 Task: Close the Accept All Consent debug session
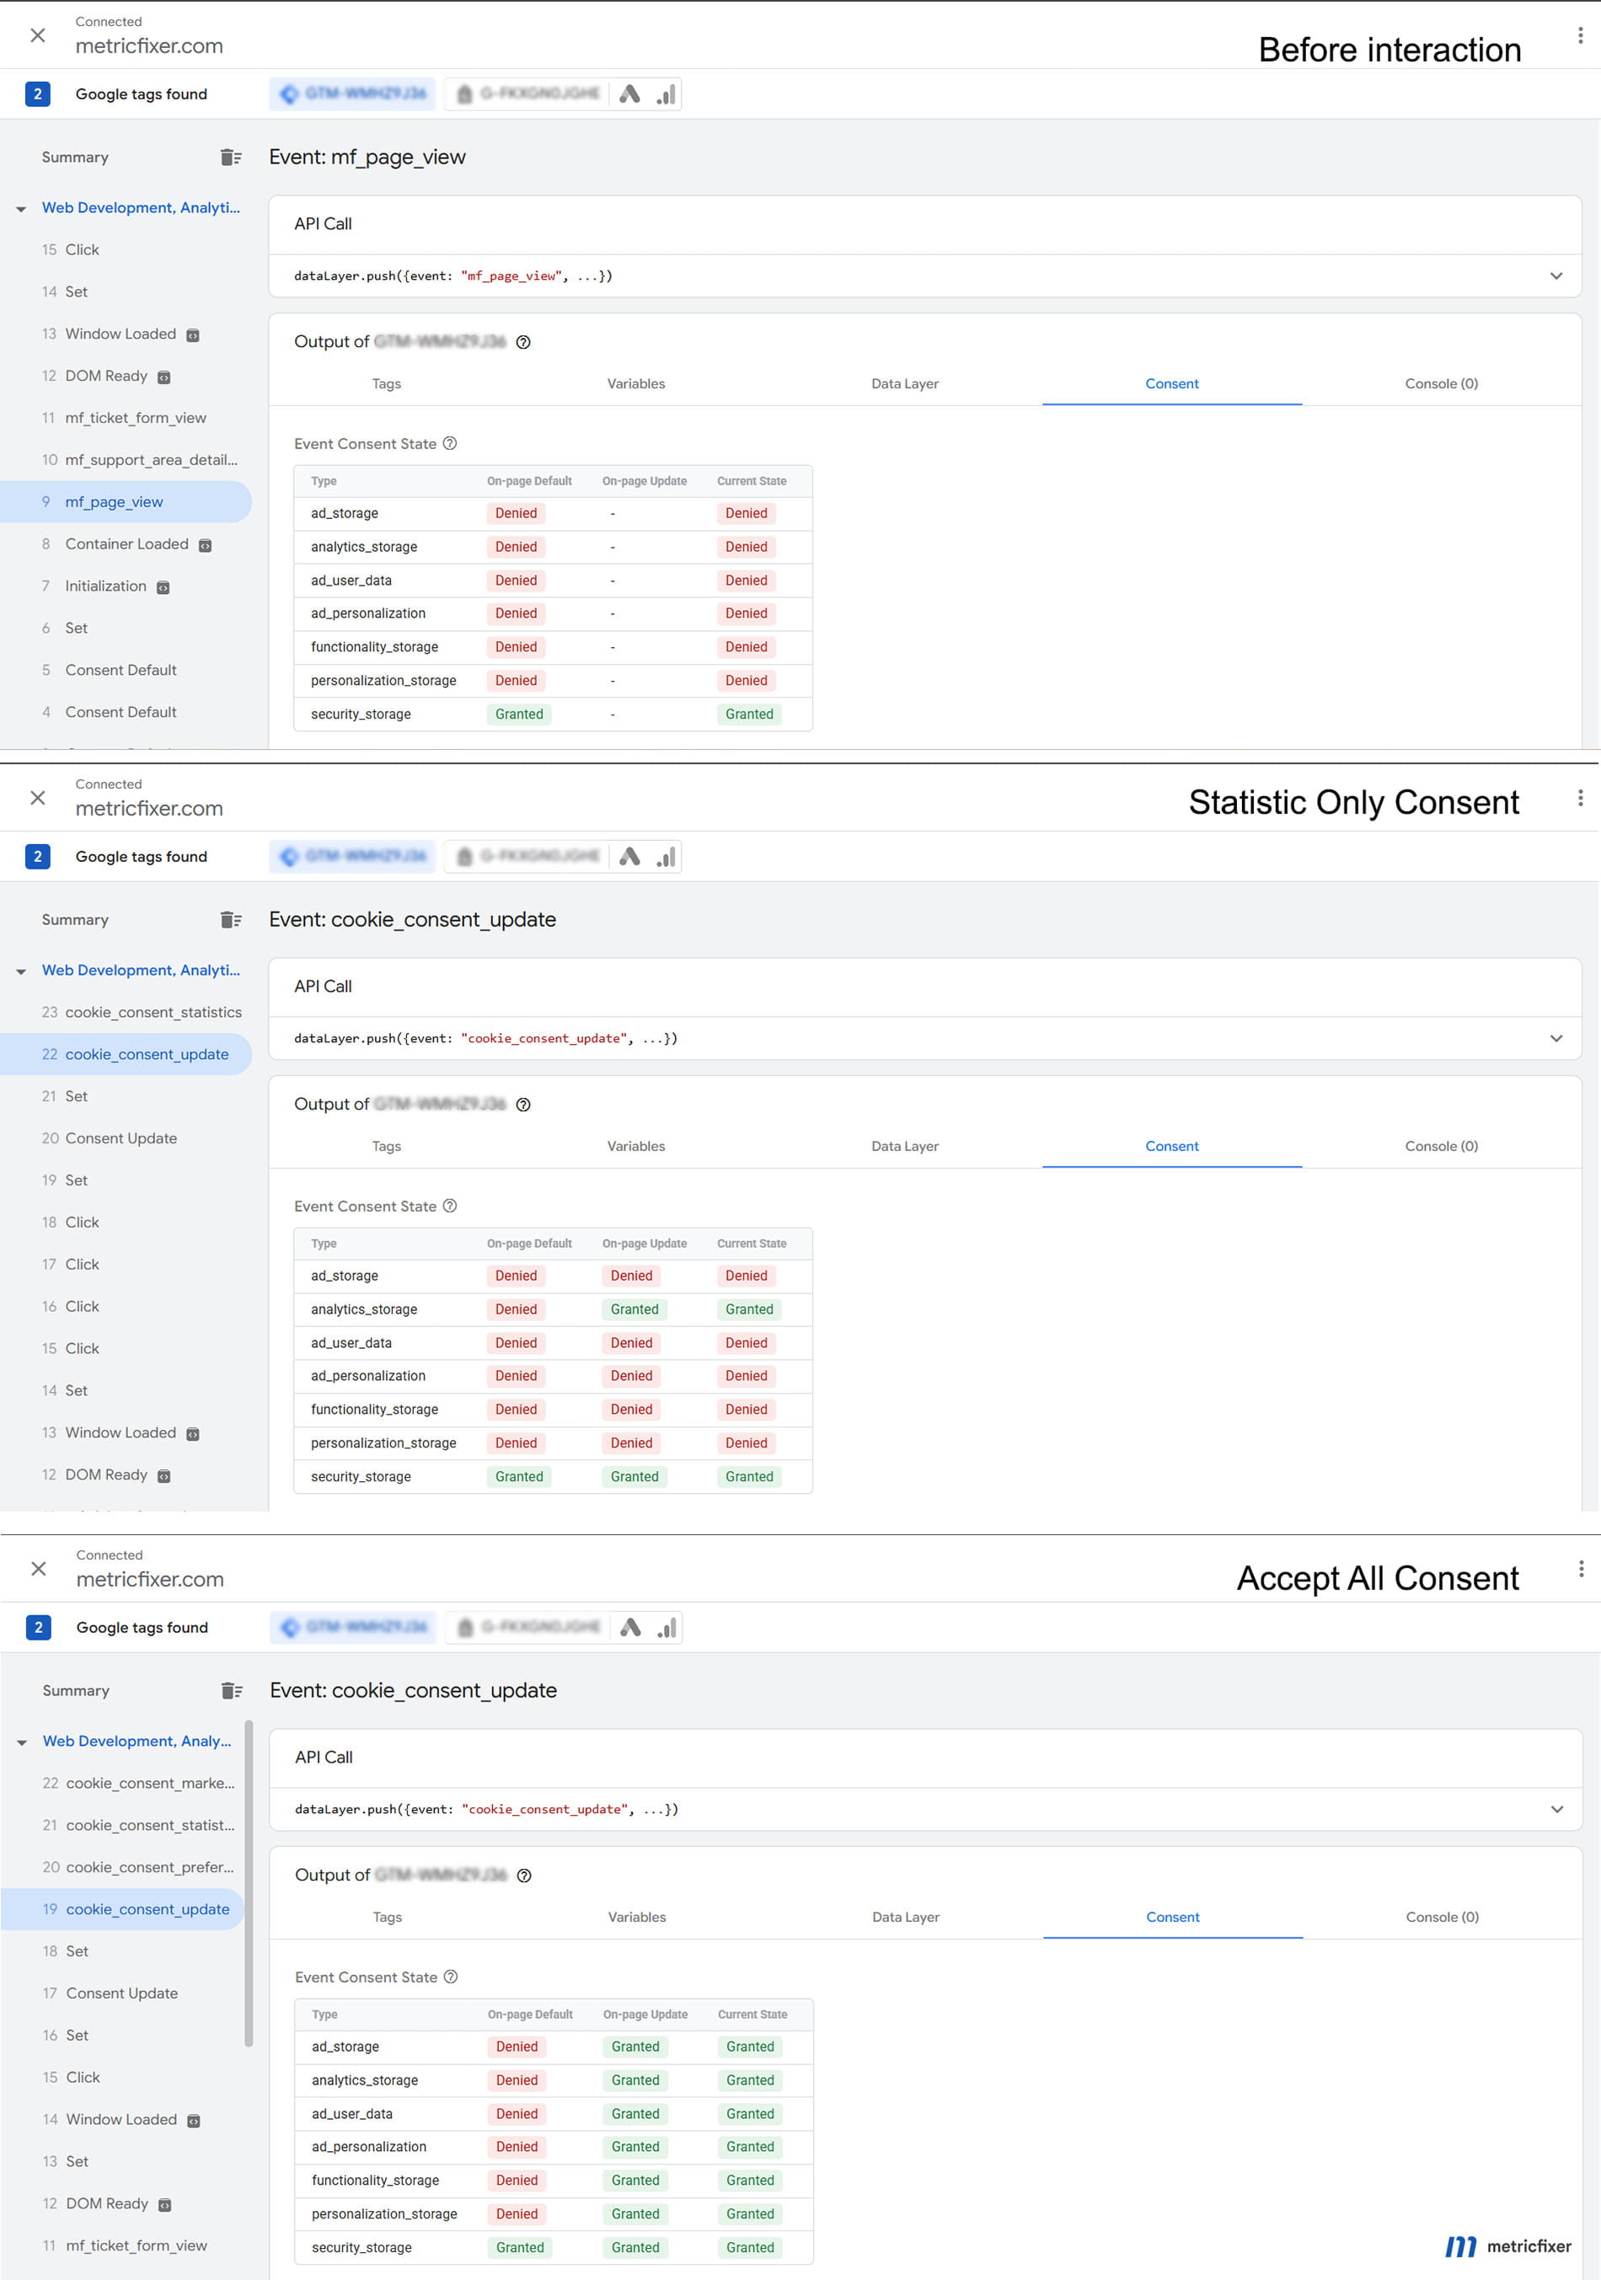[x=39, y=1569]
